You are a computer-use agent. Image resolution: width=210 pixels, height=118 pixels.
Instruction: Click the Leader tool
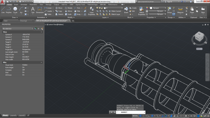[48, 11]
